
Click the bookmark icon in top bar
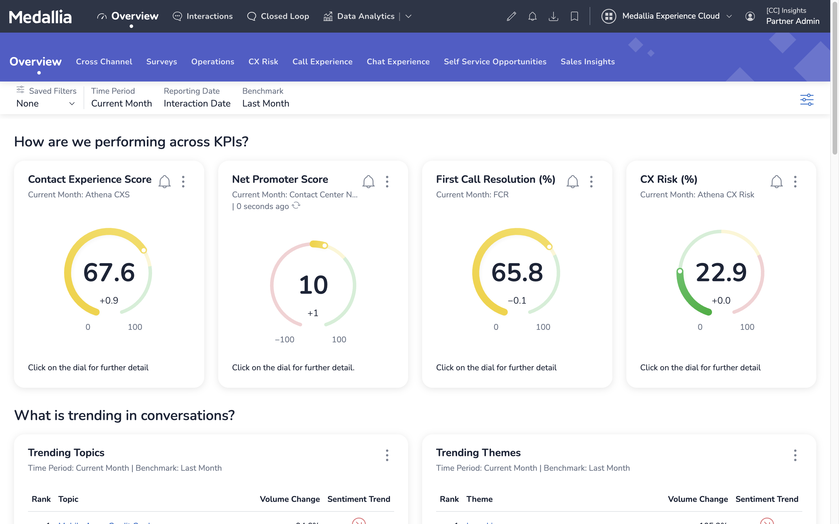574,16
